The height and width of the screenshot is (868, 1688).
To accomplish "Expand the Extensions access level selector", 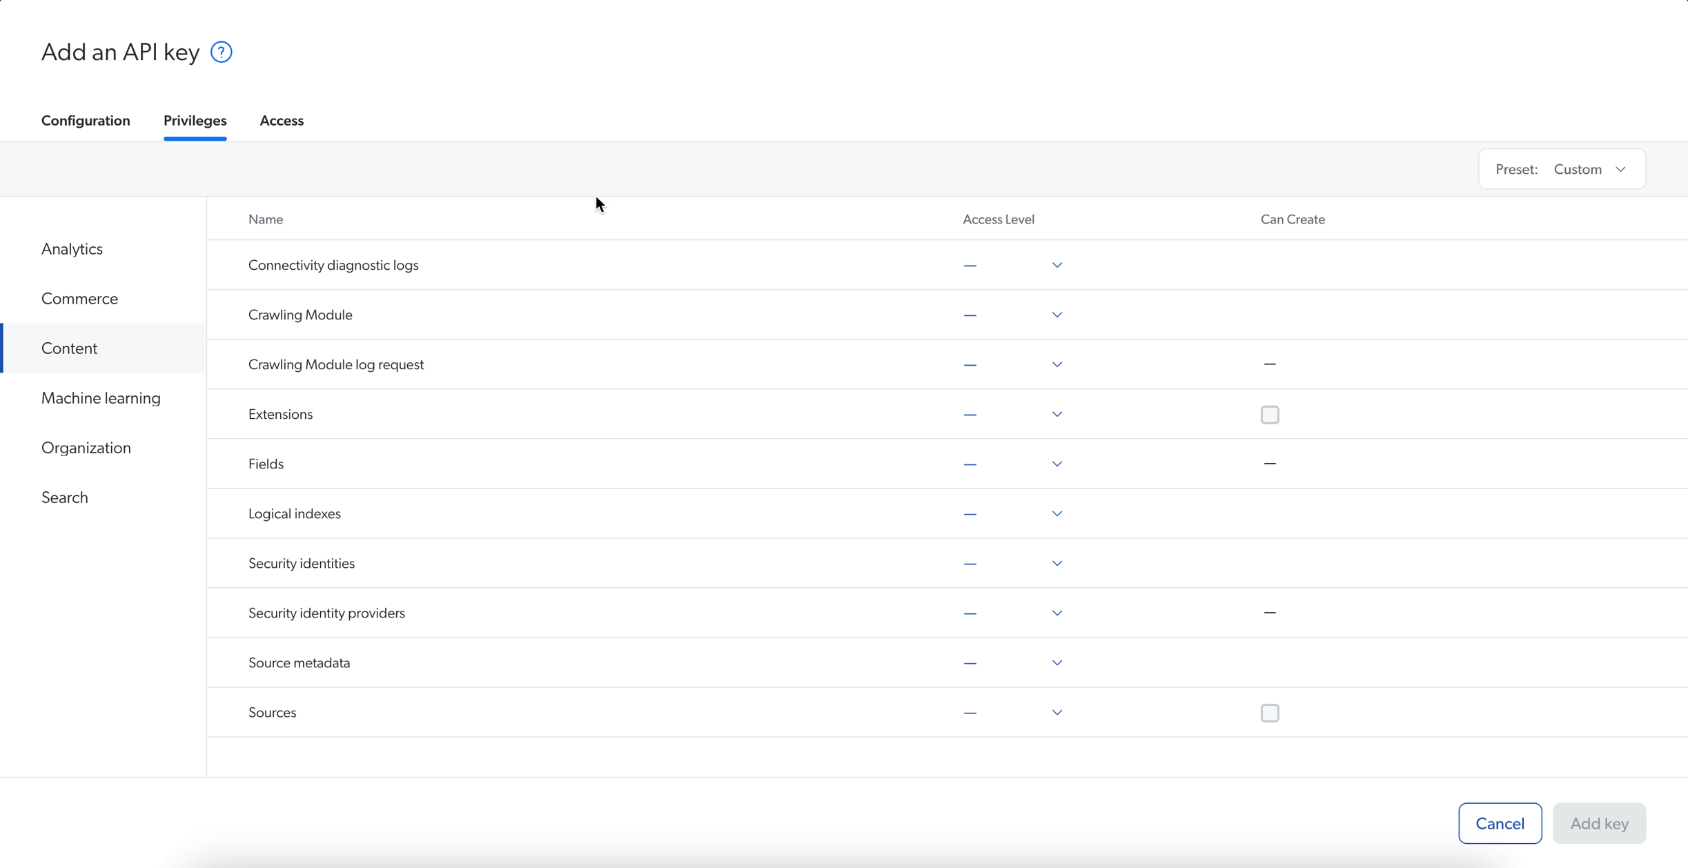I will click(1057, 414).
